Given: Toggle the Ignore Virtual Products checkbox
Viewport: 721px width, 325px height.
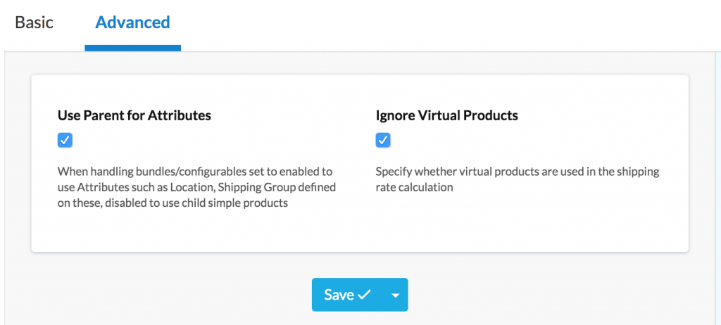Looking at the screenshot, I should point(383,141).
